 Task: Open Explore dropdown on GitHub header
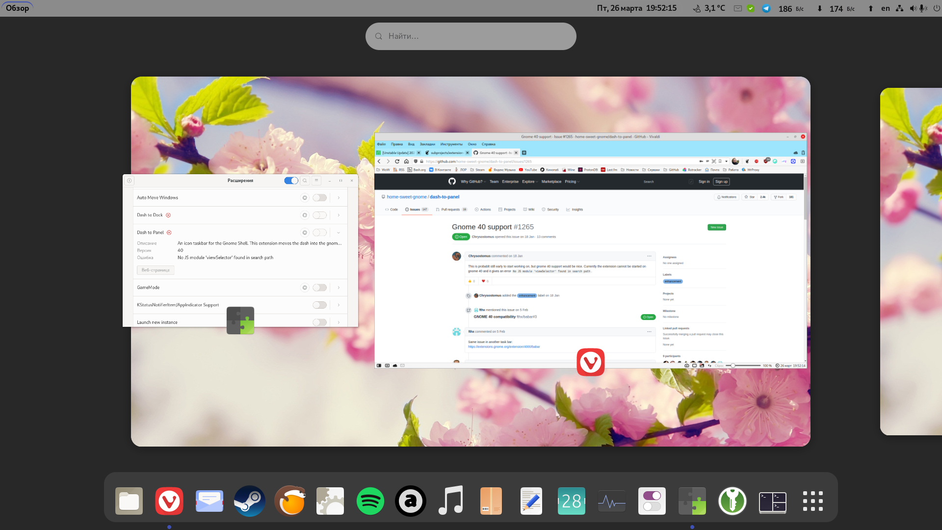click(530, 182)
